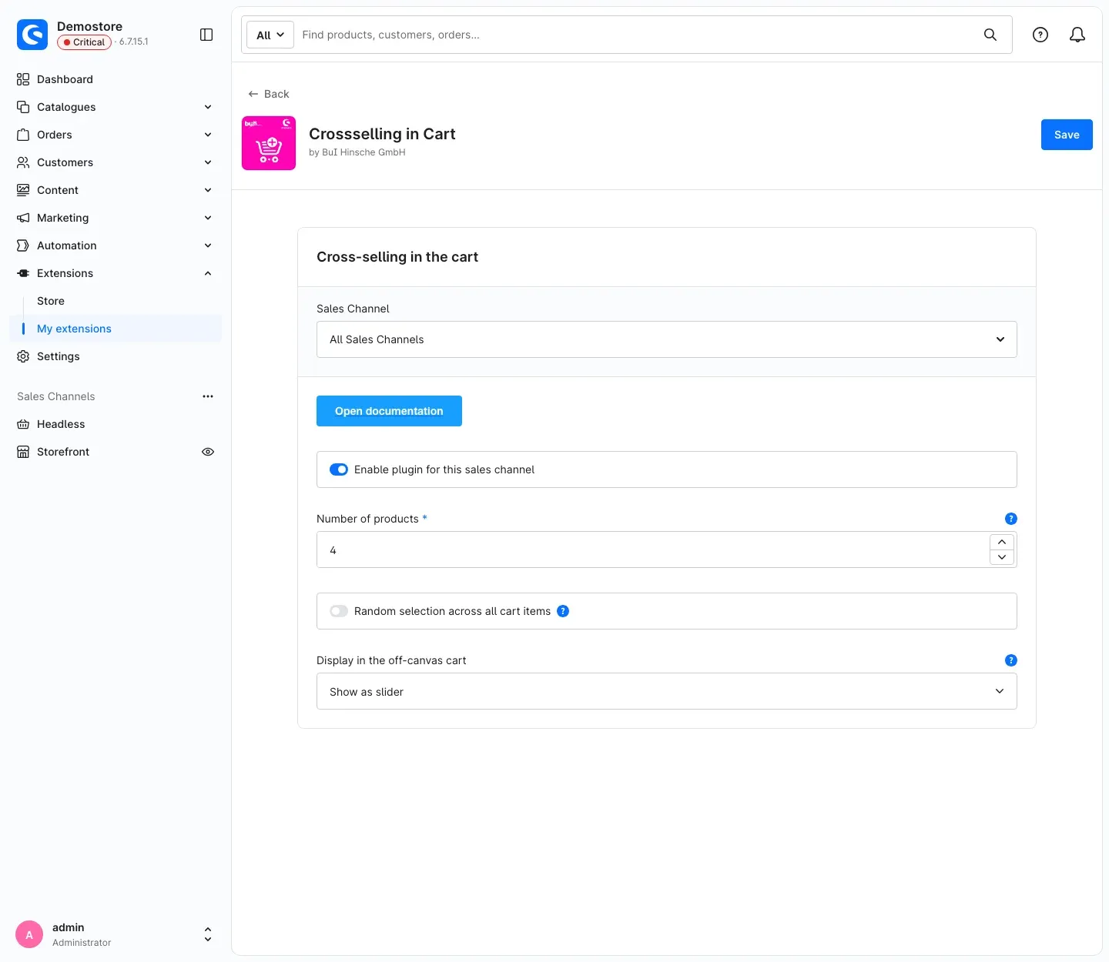Image resolution: width=1109 pixels, height=962 pixels.
Task: Click the admin avatar icon
Action: (x=29, y=934)
